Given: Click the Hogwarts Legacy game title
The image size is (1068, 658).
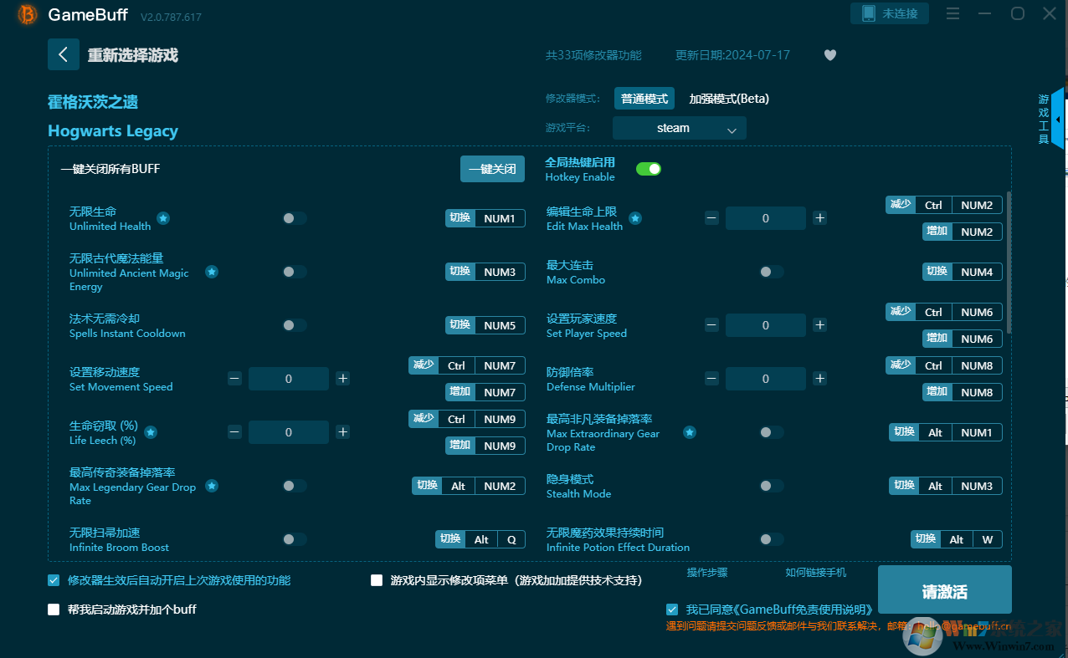Looking at the screenshot, I should pos(113,130).
